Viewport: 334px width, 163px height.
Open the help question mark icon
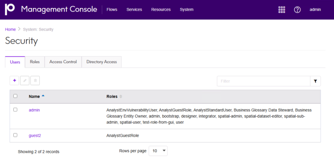click(x=297, y=10)
